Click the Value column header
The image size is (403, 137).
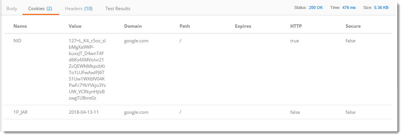pos(75,26)
